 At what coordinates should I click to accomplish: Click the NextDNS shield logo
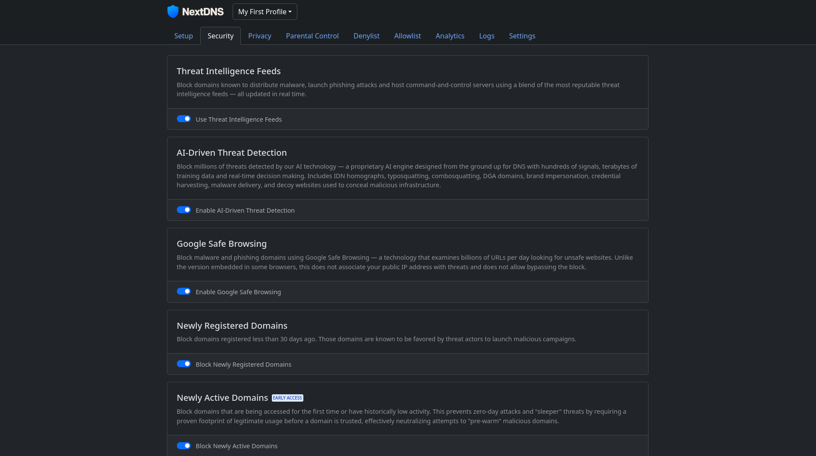tap(173, 12)
